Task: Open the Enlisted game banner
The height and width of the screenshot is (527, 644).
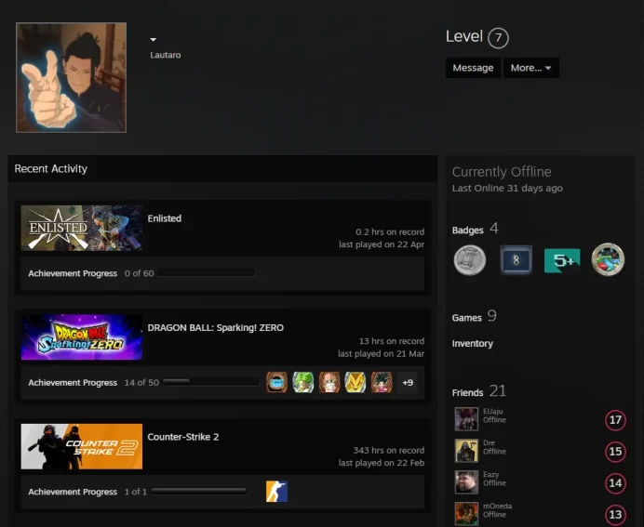Action: click(x=82, y=228)
